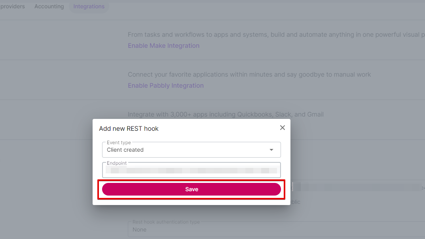Click the Pabbly manual work description text
This screenshot has height=239, width=425.
tap(249, 74)
